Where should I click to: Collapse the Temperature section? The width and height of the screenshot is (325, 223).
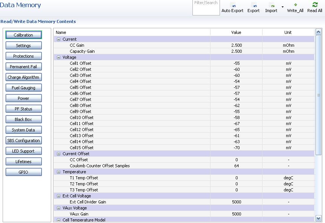click(58, 172)
